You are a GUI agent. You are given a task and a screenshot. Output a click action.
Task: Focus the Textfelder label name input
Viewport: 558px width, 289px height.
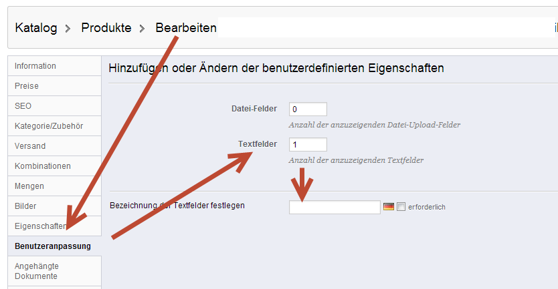click(335, 208)
